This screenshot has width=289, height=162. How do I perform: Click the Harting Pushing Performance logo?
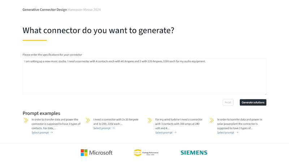tap(146, 153)
